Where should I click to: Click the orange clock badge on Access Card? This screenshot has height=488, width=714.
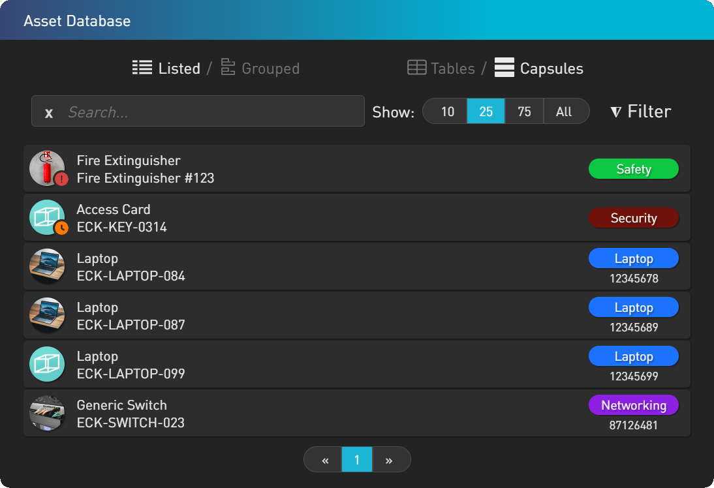tap(62, 228)
